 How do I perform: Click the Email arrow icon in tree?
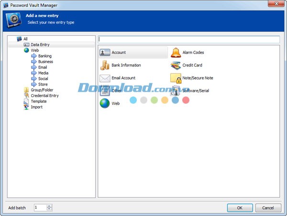coord(34,67)
